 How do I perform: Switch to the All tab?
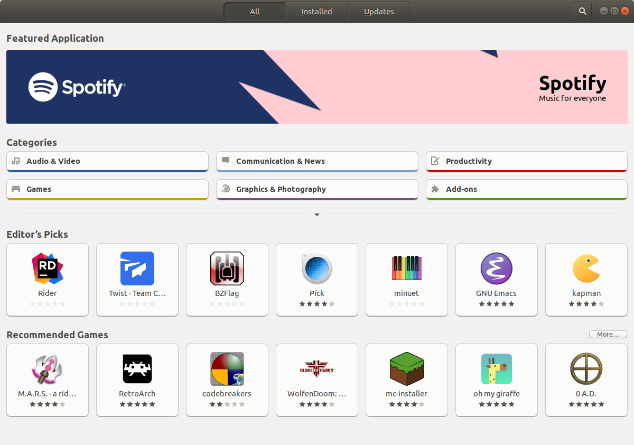point(255,11)
